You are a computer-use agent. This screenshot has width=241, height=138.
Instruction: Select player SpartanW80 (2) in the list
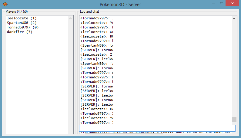click(x=22, y=23)
